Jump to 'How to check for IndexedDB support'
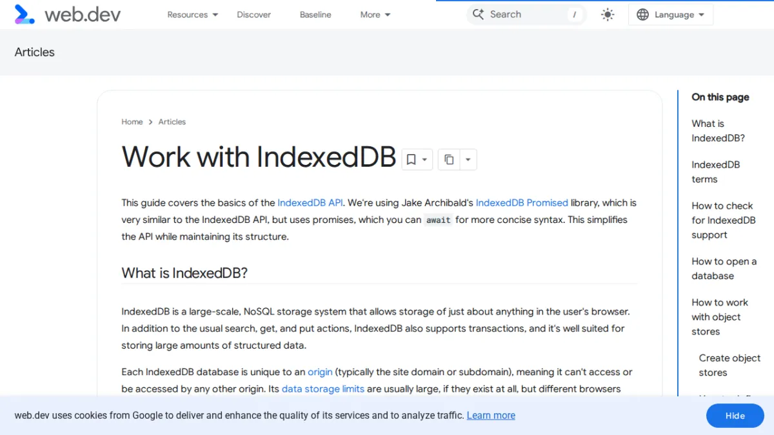 (724, 220)
